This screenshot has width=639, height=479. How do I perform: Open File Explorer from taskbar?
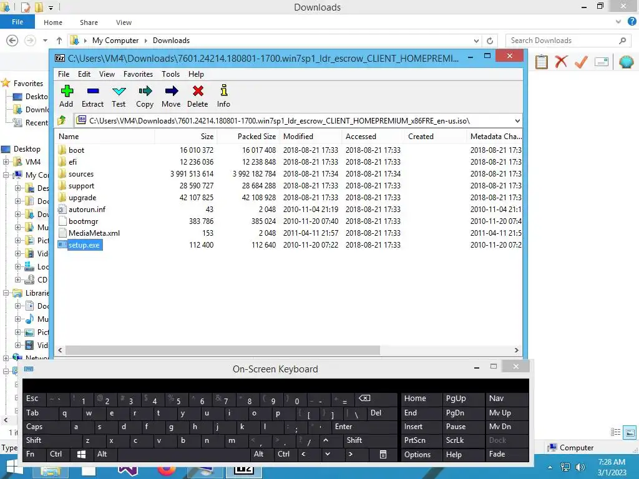click(50, 472)
